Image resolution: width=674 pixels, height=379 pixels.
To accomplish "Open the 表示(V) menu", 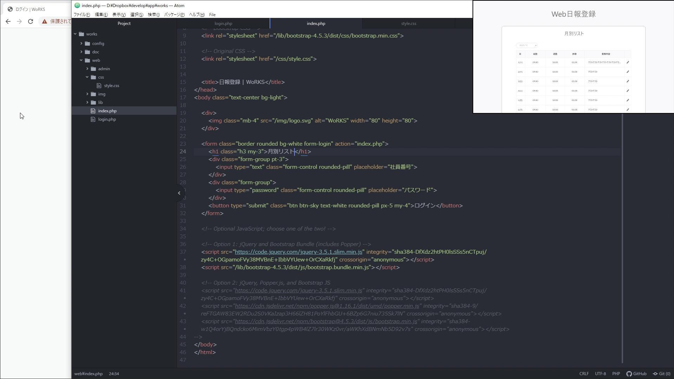I will point(119,15).
